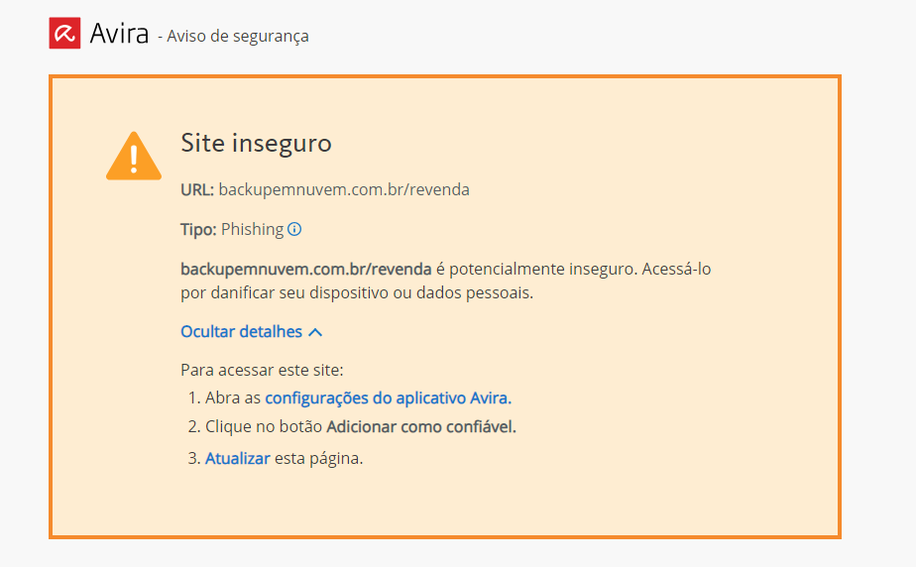Click the Adicionar como confiável bold text
916x567 pixels.
[421, 427]
